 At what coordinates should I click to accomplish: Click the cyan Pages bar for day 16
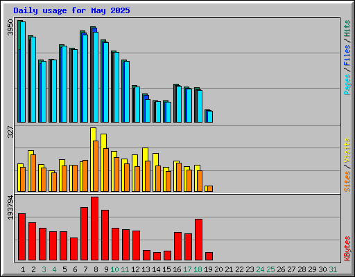(179, 104)
